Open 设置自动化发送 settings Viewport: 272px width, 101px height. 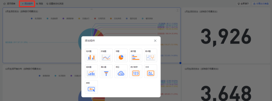tap(55, 4)
